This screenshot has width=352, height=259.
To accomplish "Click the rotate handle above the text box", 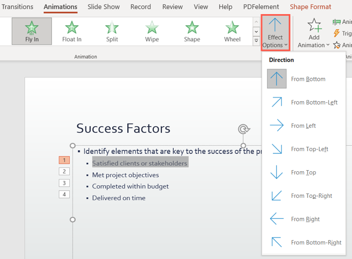I will pos(244,129).
